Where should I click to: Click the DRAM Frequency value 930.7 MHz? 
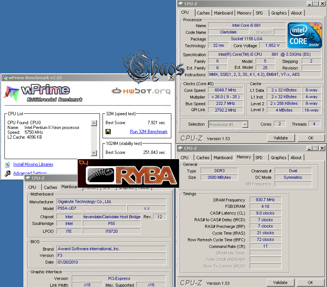[x=265, y=200]
